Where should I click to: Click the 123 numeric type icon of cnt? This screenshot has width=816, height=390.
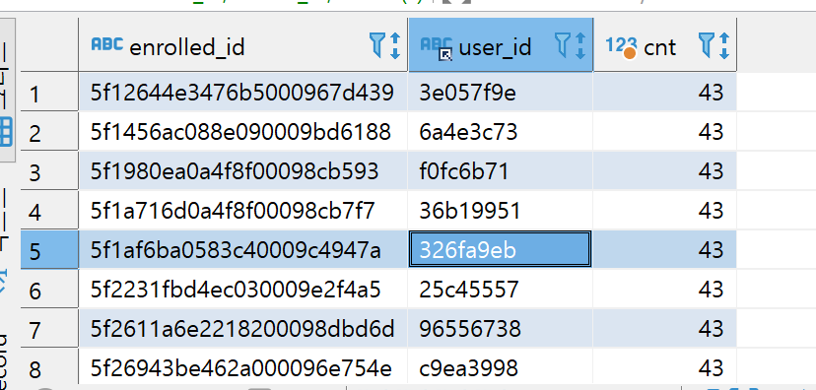click(622, 47)
